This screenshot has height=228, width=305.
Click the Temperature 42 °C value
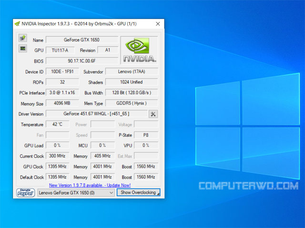click(x=58, y=124)
